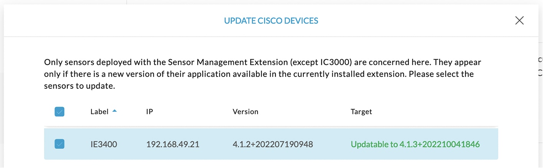
Task: Click the green Updatable to 4.1.3 text
Action: click(415, 144)
